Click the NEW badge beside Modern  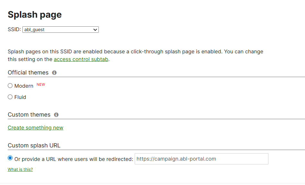pos(41,84)
